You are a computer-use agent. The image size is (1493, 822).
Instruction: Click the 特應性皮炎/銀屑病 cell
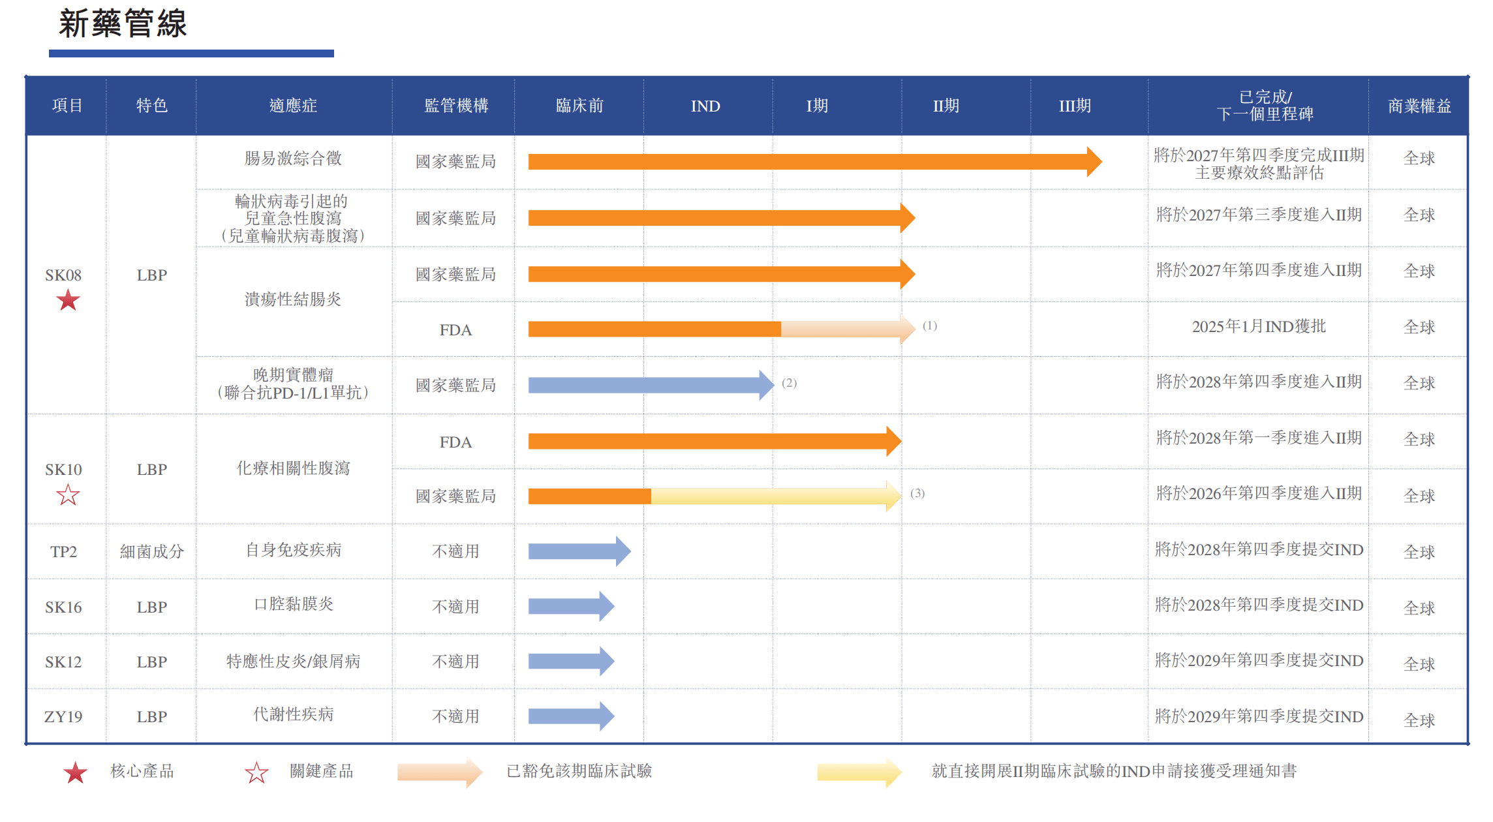click(293, 661)
